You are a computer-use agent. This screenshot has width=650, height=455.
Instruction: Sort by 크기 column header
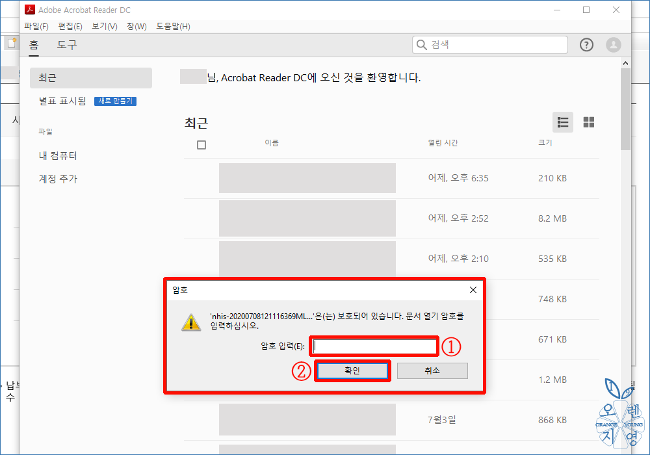tap(545, 143)
